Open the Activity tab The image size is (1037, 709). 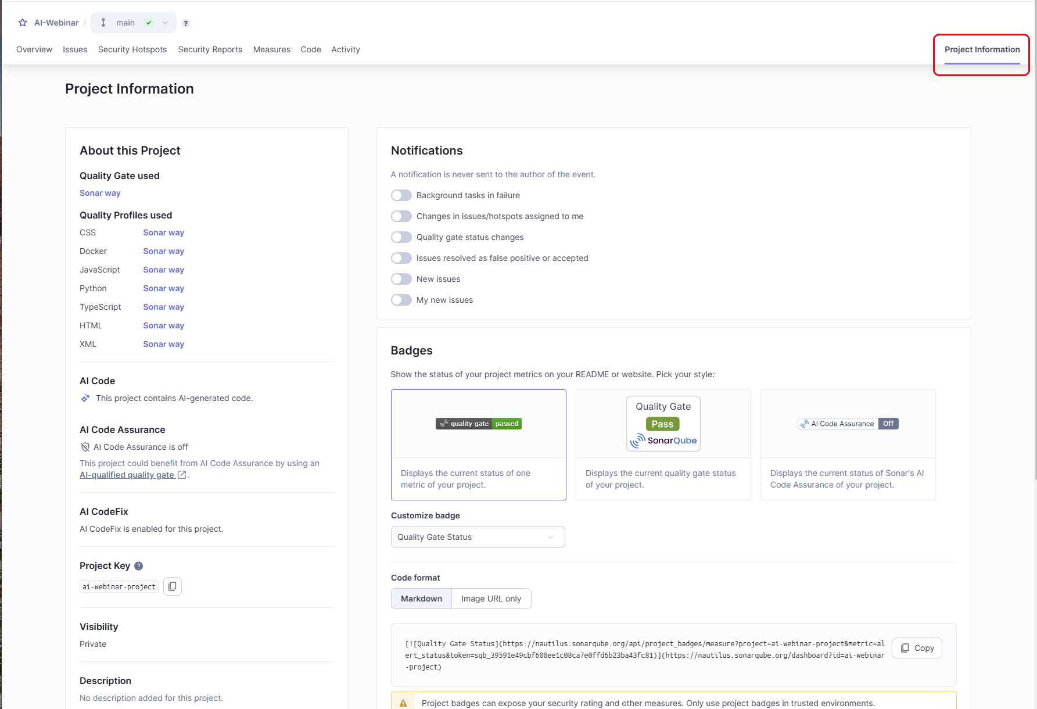pyautogui.click(x=345, y=49)
